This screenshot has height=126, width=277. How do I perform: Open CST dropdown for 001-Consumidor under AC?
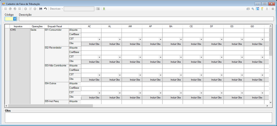point(99,40)
